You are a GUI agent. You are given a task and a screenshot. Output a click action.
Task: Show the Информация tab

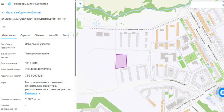(9, 35)
